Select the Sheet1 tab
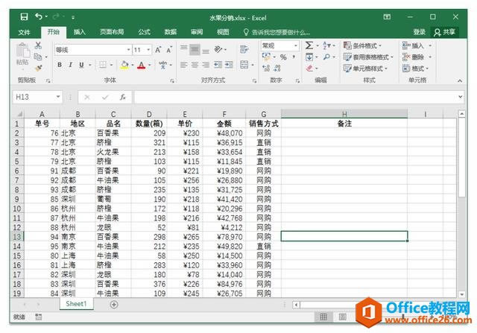Screen dimensions: 477x333 coord(76,303)
